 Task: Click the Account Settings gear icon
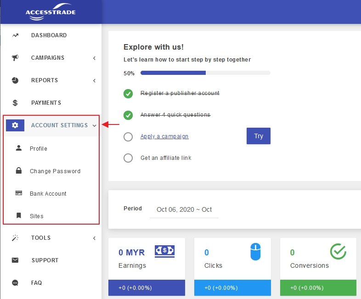[15, 125]
